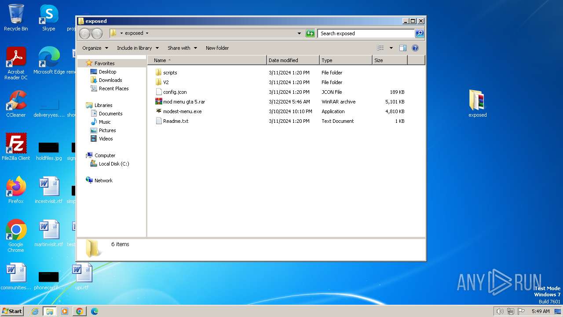The height and width of the screenshot is (317, 563).
Task: Open the Share with dropdown
Action: 182,48
